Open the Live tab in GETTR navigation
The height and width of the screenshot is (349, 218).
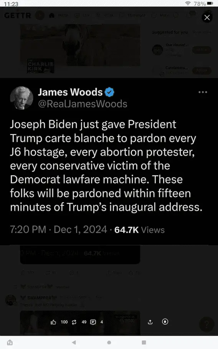click(x=82, y=15)
